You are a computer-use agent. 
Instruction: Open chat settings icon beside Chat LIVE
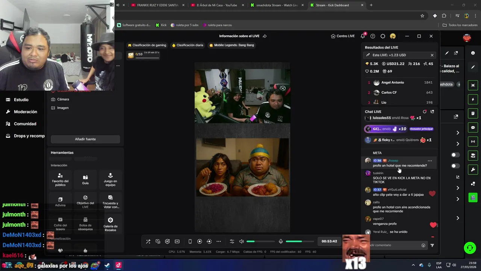[x=425, y=111]
